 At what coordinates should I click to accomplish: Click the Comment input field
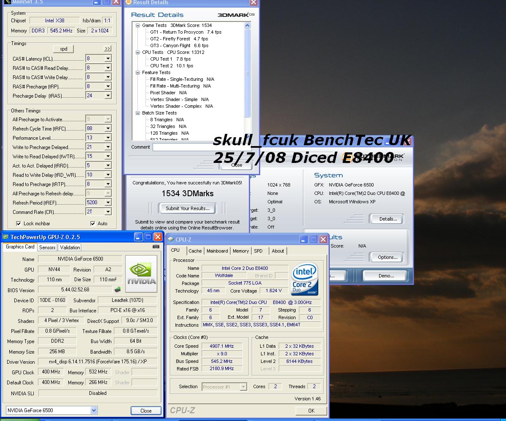pyautogui.click(x=202, y=147)
